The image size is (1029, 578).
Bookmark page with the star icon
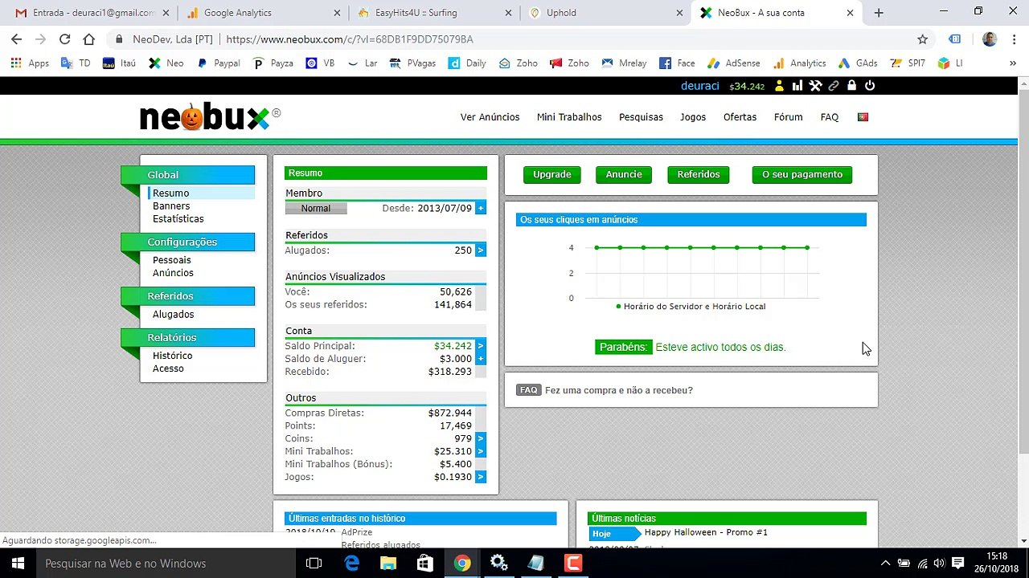923,39
